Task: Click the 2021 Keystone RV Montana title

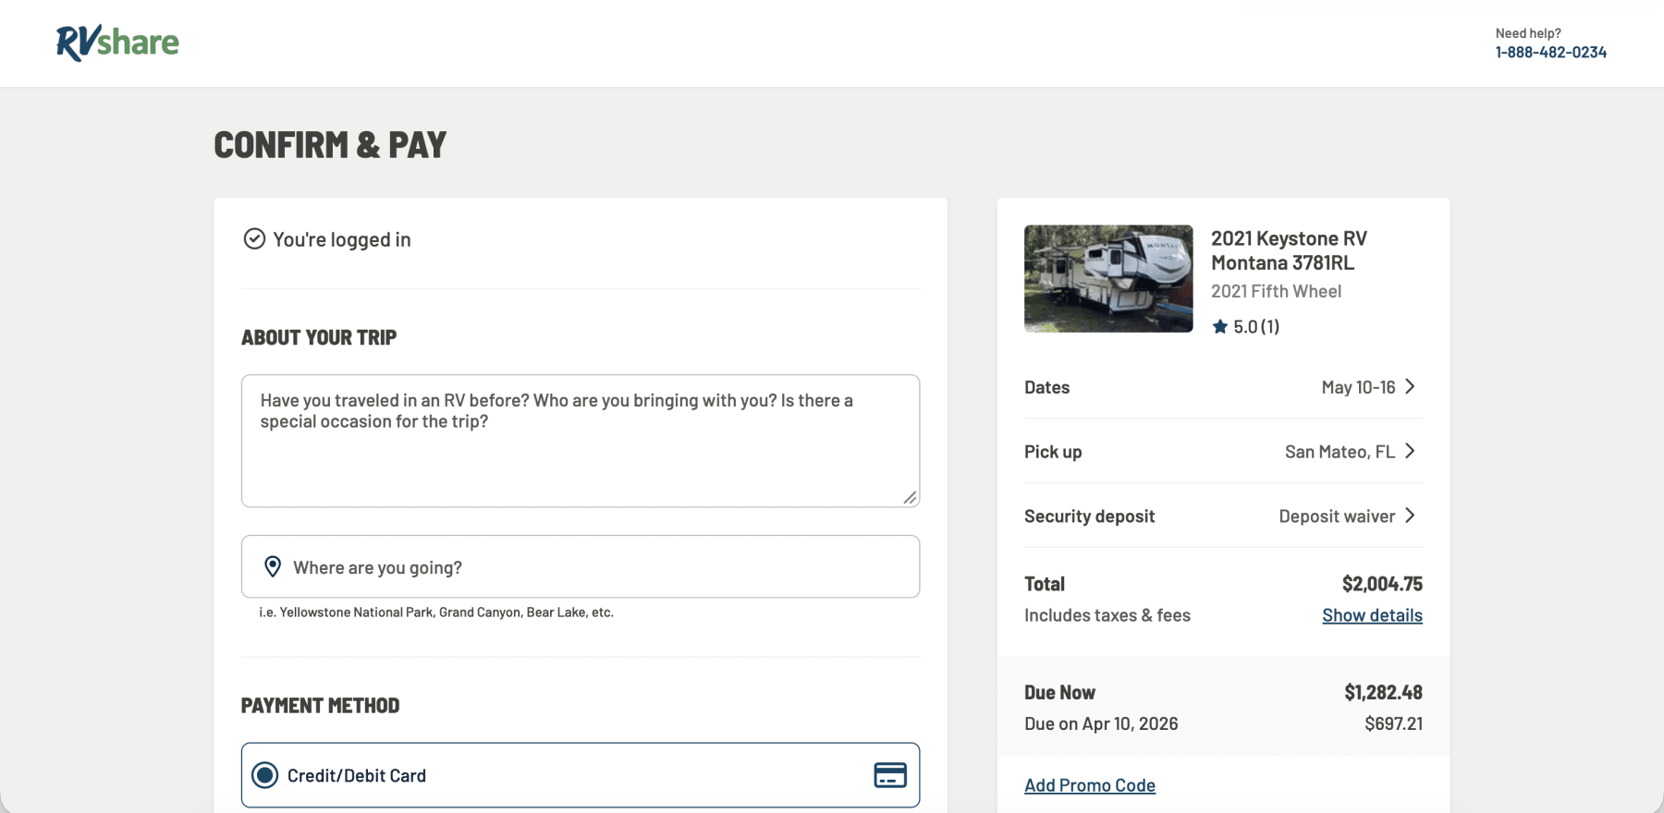Action: coord(1289,250)
